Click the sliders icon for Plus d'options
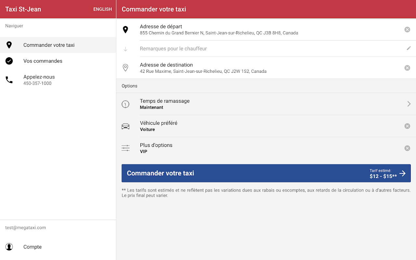Viewport: 416px width, 260px height. pyautogui.click(x=125, y=148)
